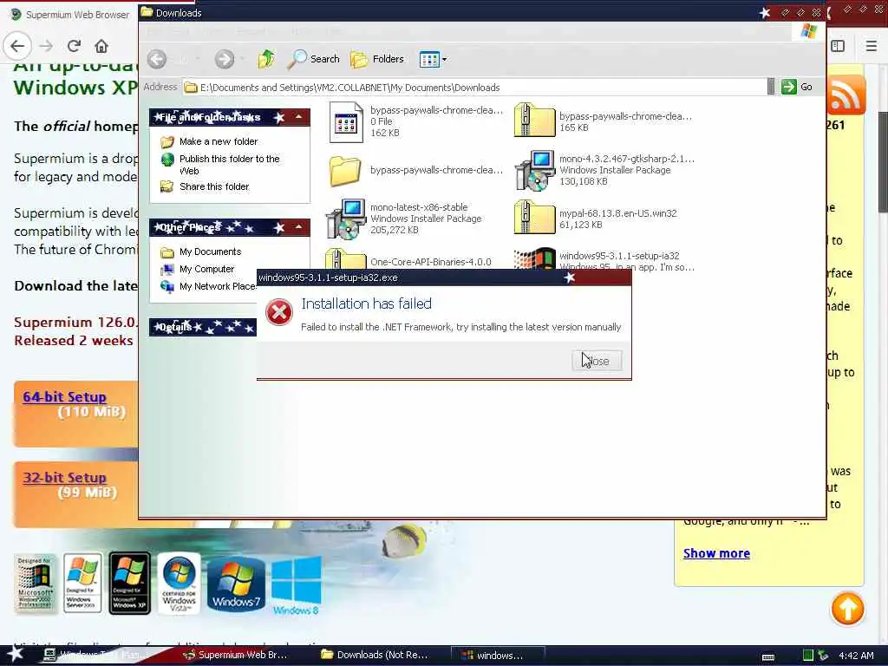Go to home page in Supermium
Screen dimensions: 888x666
(x=101, y=46)
